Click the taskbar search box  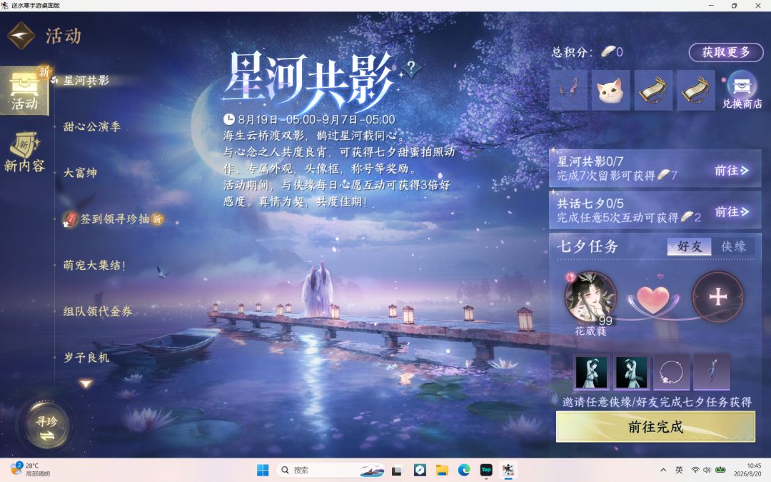pos(330,470)
